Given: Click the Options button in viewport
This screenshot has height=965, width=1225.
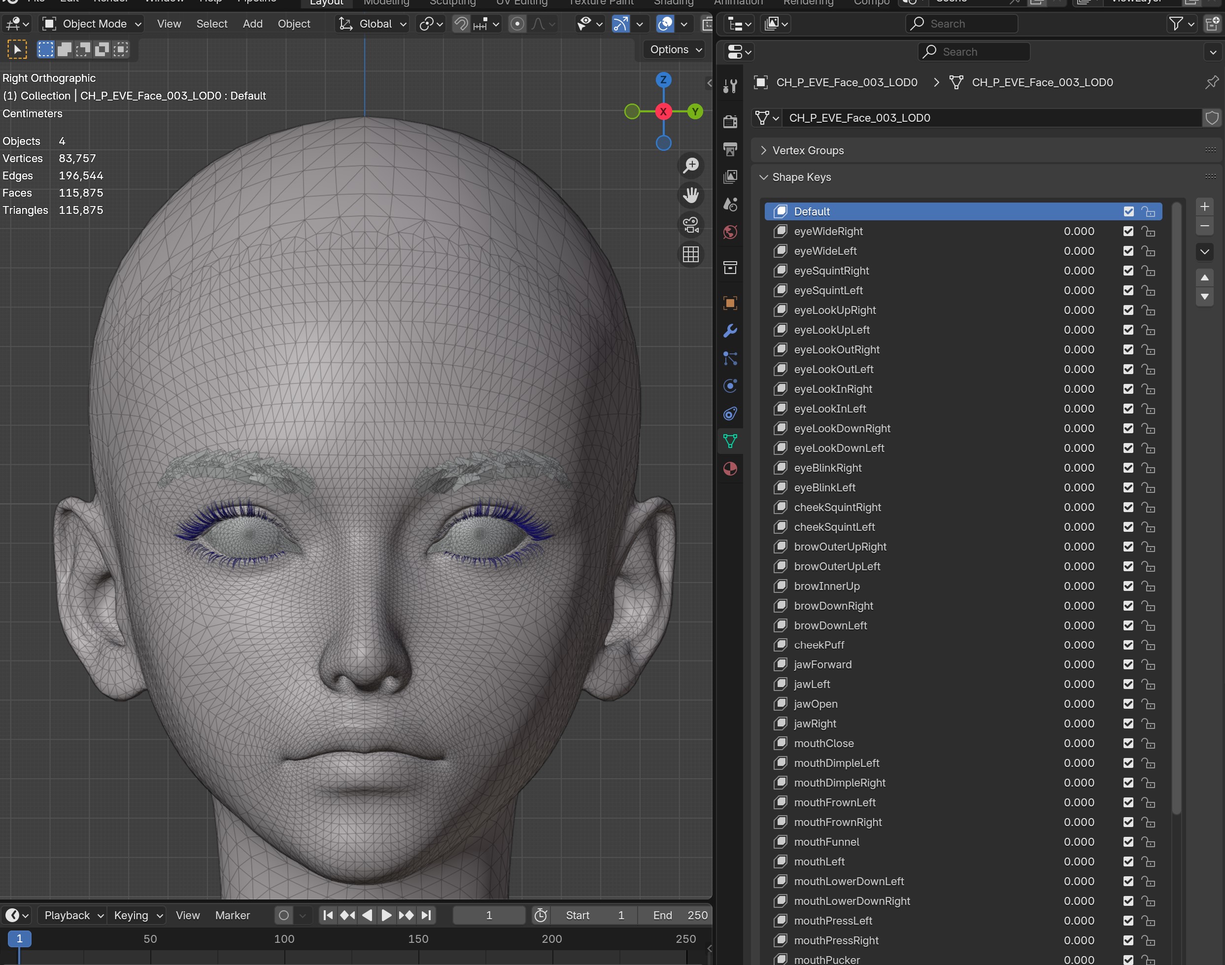Looking at the screenshot, I should click(x=675, y=50).
